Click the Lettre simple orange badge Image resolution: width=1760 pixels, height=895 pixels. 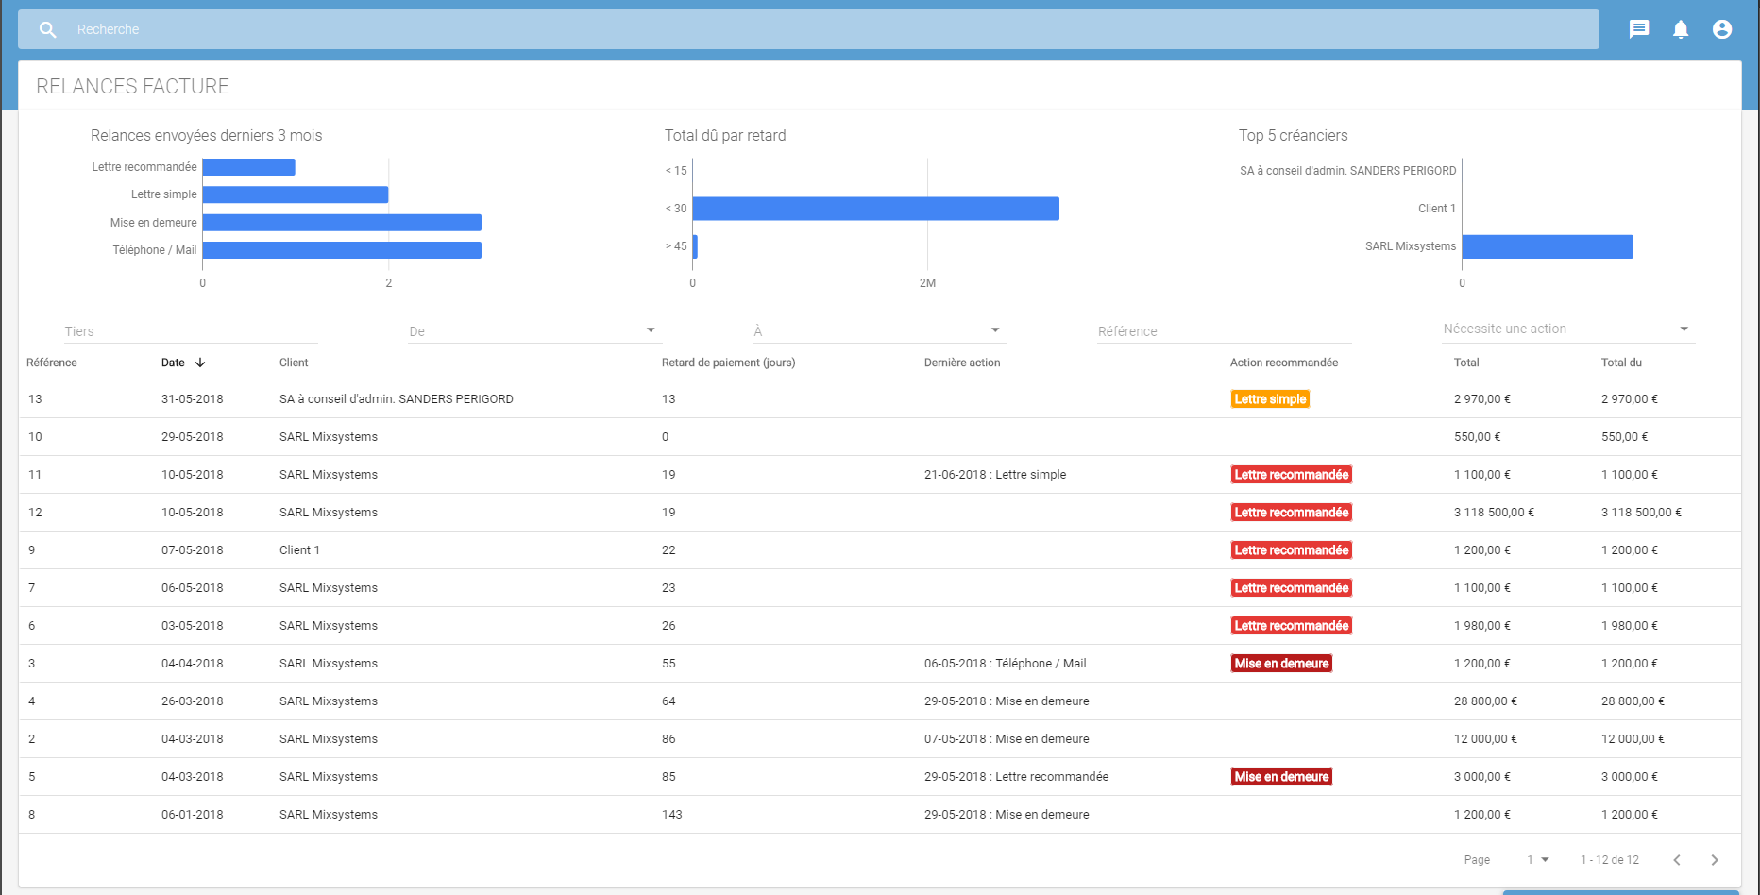point(1270,399)
